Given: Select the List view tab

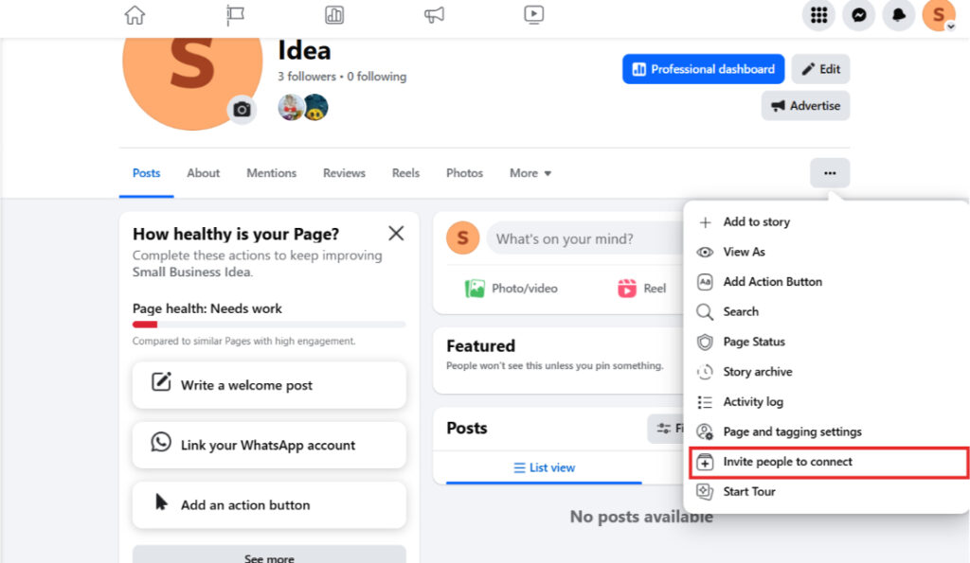Looking at the screenshot, I should [545, 467].
